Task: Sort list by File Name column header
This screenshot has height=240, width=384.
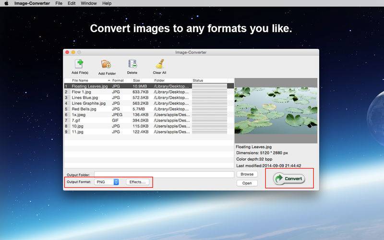Action: [80, 80]
